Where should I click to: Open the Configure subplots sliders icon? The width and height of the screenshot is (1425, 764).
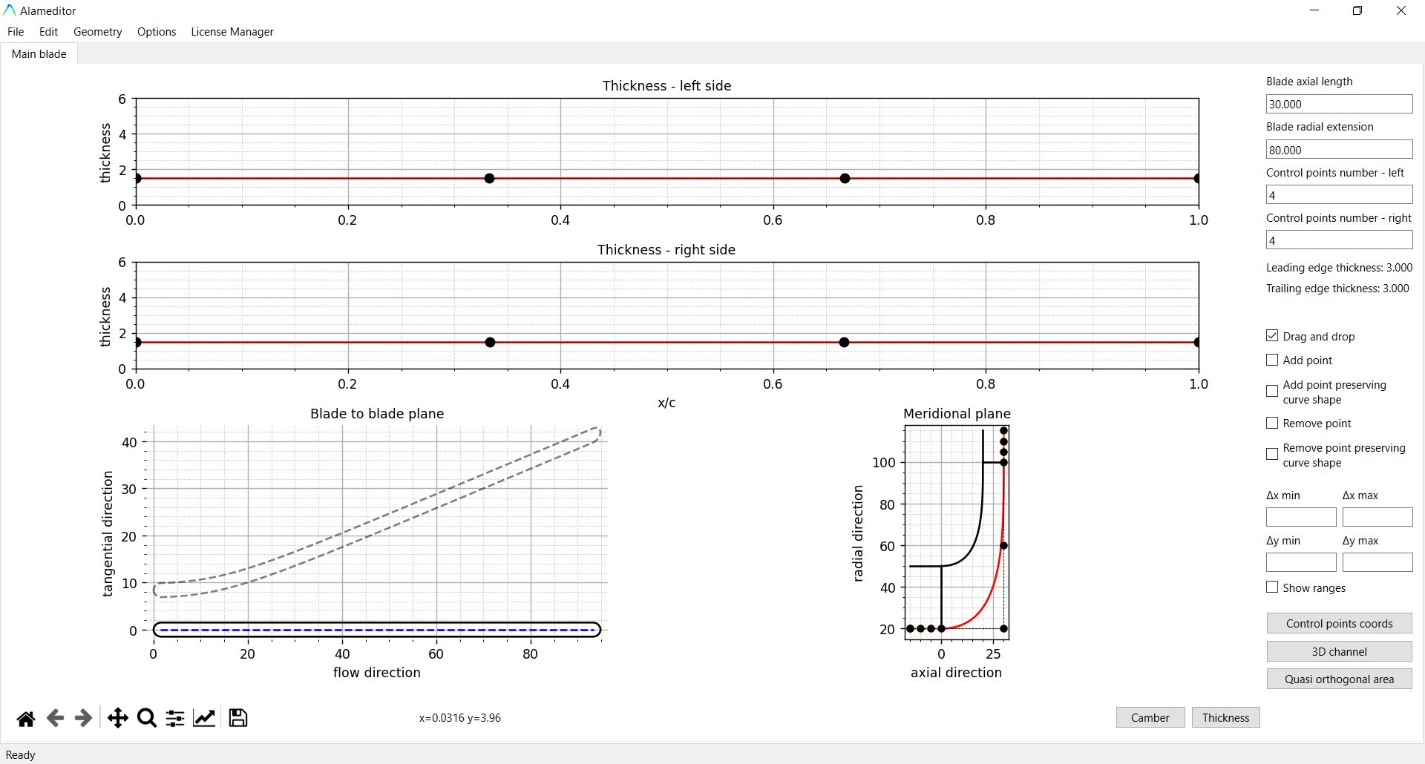click(175, 718)
